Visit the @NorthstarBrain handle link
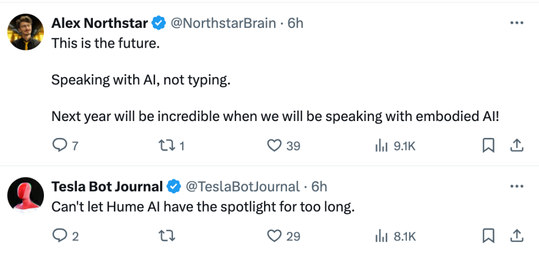The height and width of the screenshot is (253, 539). click(223, 23)
